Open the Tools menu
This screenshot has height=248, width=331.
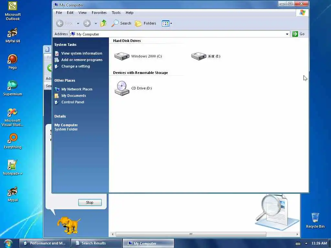[x=116, y=13]
